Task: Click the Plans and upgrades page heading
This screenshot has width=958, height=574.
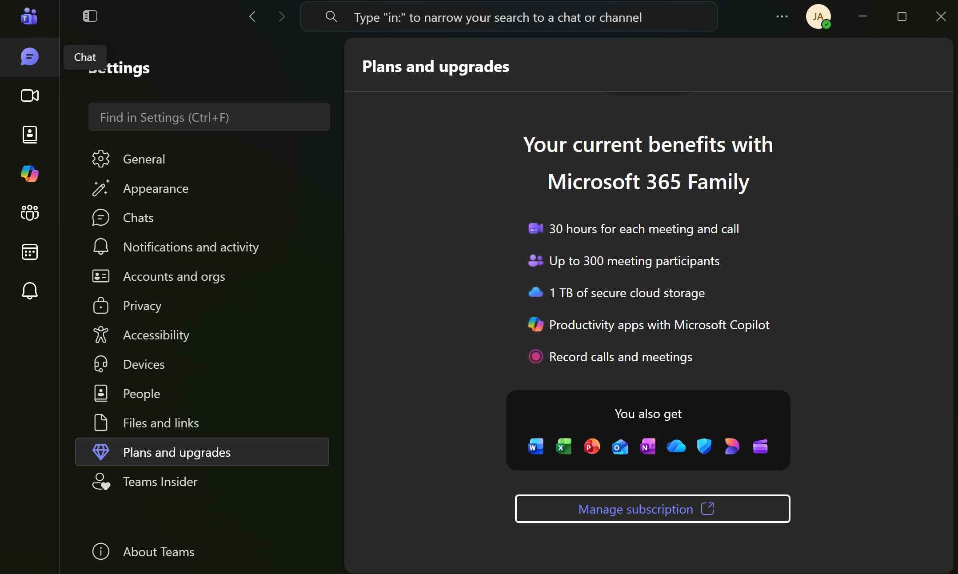Action: pos(435,66)
